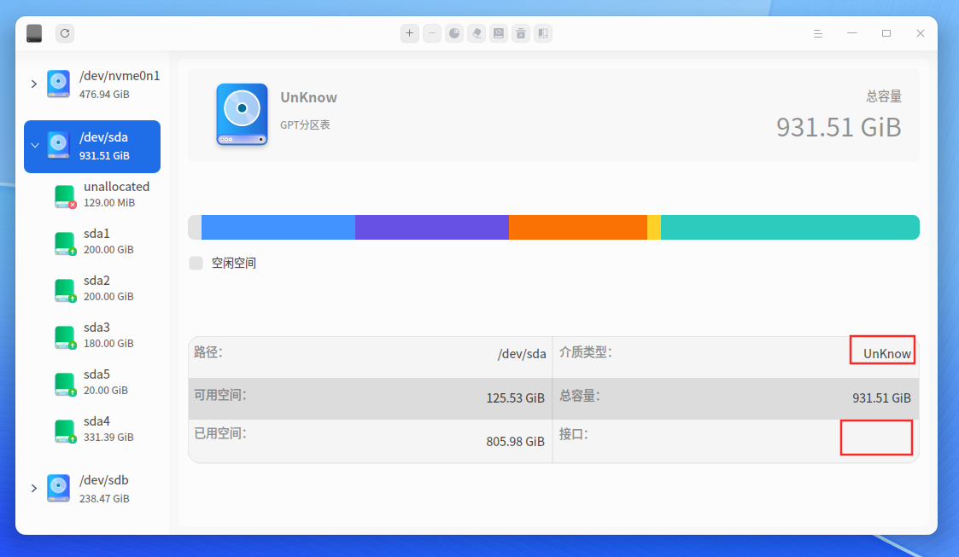The height and width of the screenshot is (557, 959).
Task: Refresh the disk list
Action: 65,33
